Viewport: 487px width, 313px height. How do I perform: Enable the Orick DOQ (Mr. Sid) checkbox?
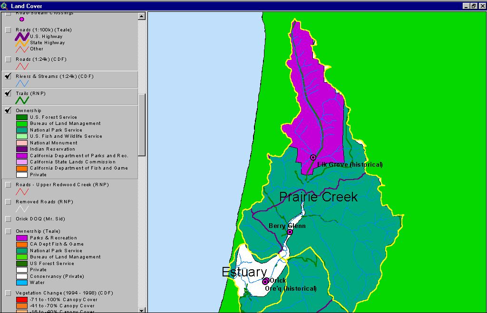coord(9,219)
